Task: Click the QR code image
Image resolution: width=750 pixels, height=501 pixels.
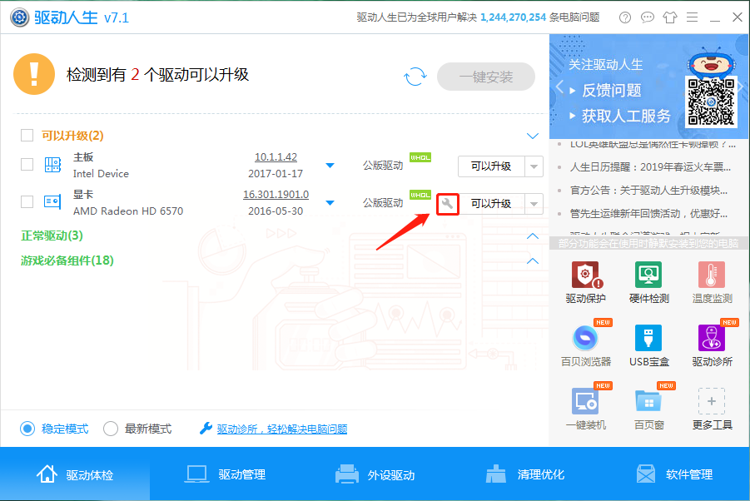Action: pos(711,102)
